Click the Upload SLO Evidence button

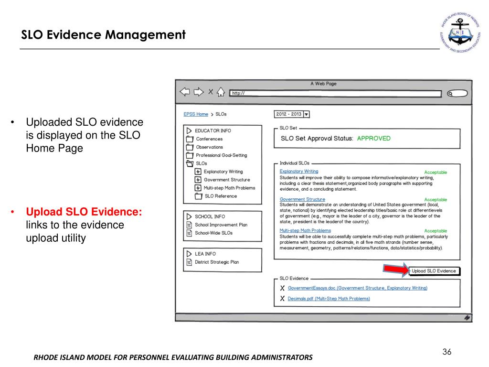[434, 271]
